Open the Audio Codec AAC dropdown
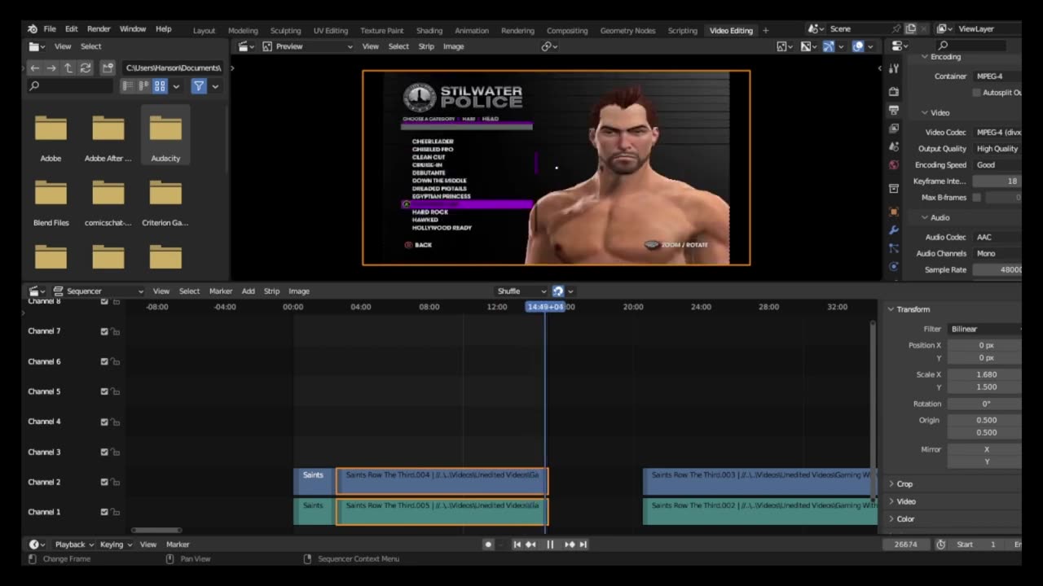 997,237
